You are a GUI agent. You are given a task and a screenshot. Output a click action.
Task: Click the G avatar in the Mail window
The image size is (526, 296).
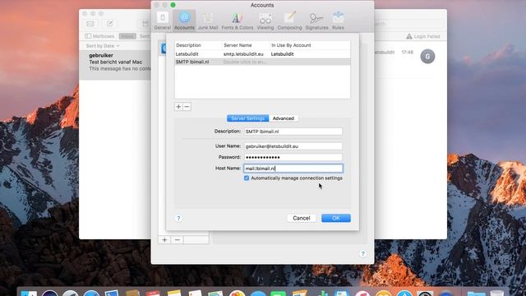tap(427, 57)
